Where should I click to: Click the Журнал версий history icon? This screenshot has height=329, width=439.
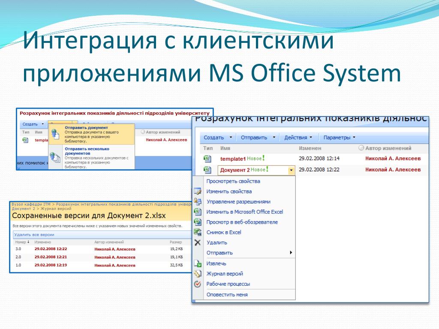(x=198, y=274)
